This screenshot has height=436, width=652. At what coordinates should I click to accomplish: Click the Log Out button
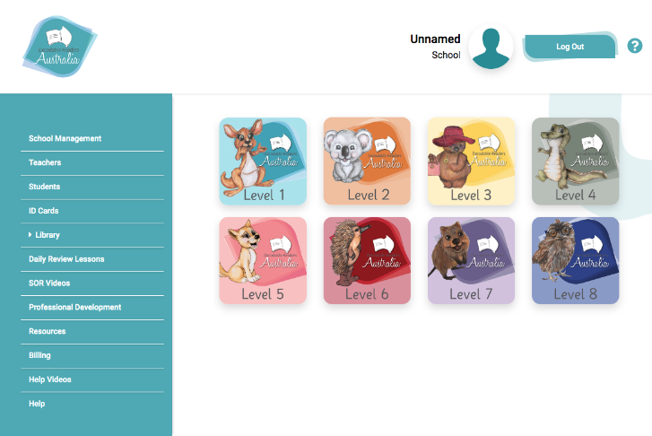click(569, 47)
